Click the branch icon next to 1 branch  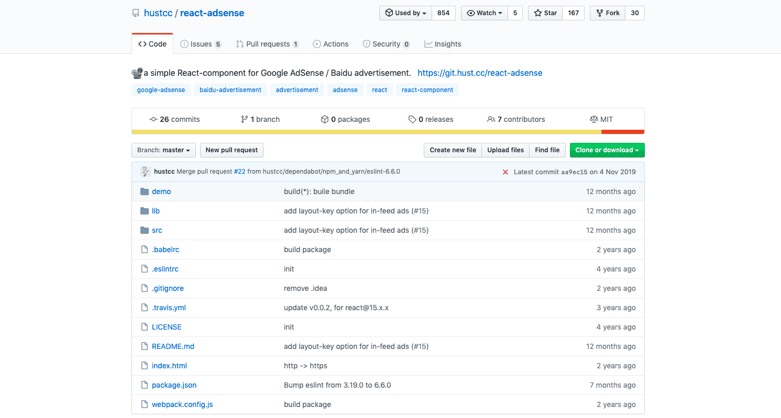click(244, 119)
